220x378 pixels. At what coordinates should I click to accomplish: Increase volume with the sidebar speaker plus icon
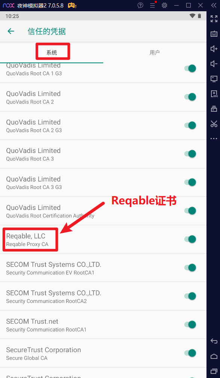pos(214,49)
